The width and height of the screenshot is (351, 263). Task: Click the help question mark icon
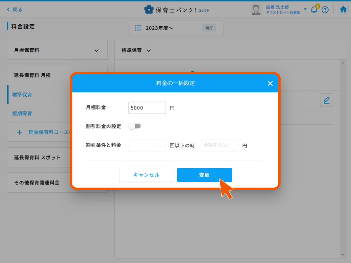(325, 10)
